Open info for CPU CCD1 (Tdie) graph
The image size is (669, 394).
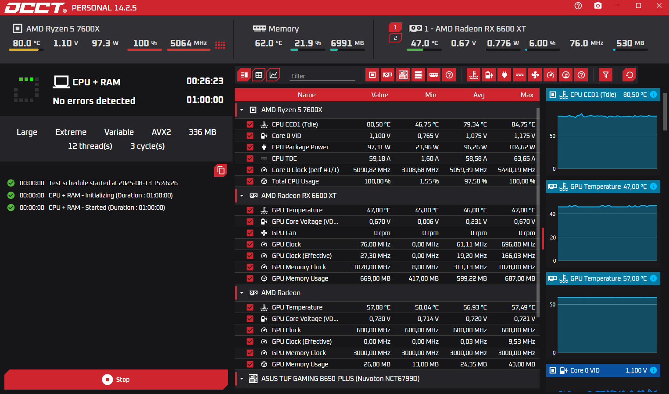(653, 95)
